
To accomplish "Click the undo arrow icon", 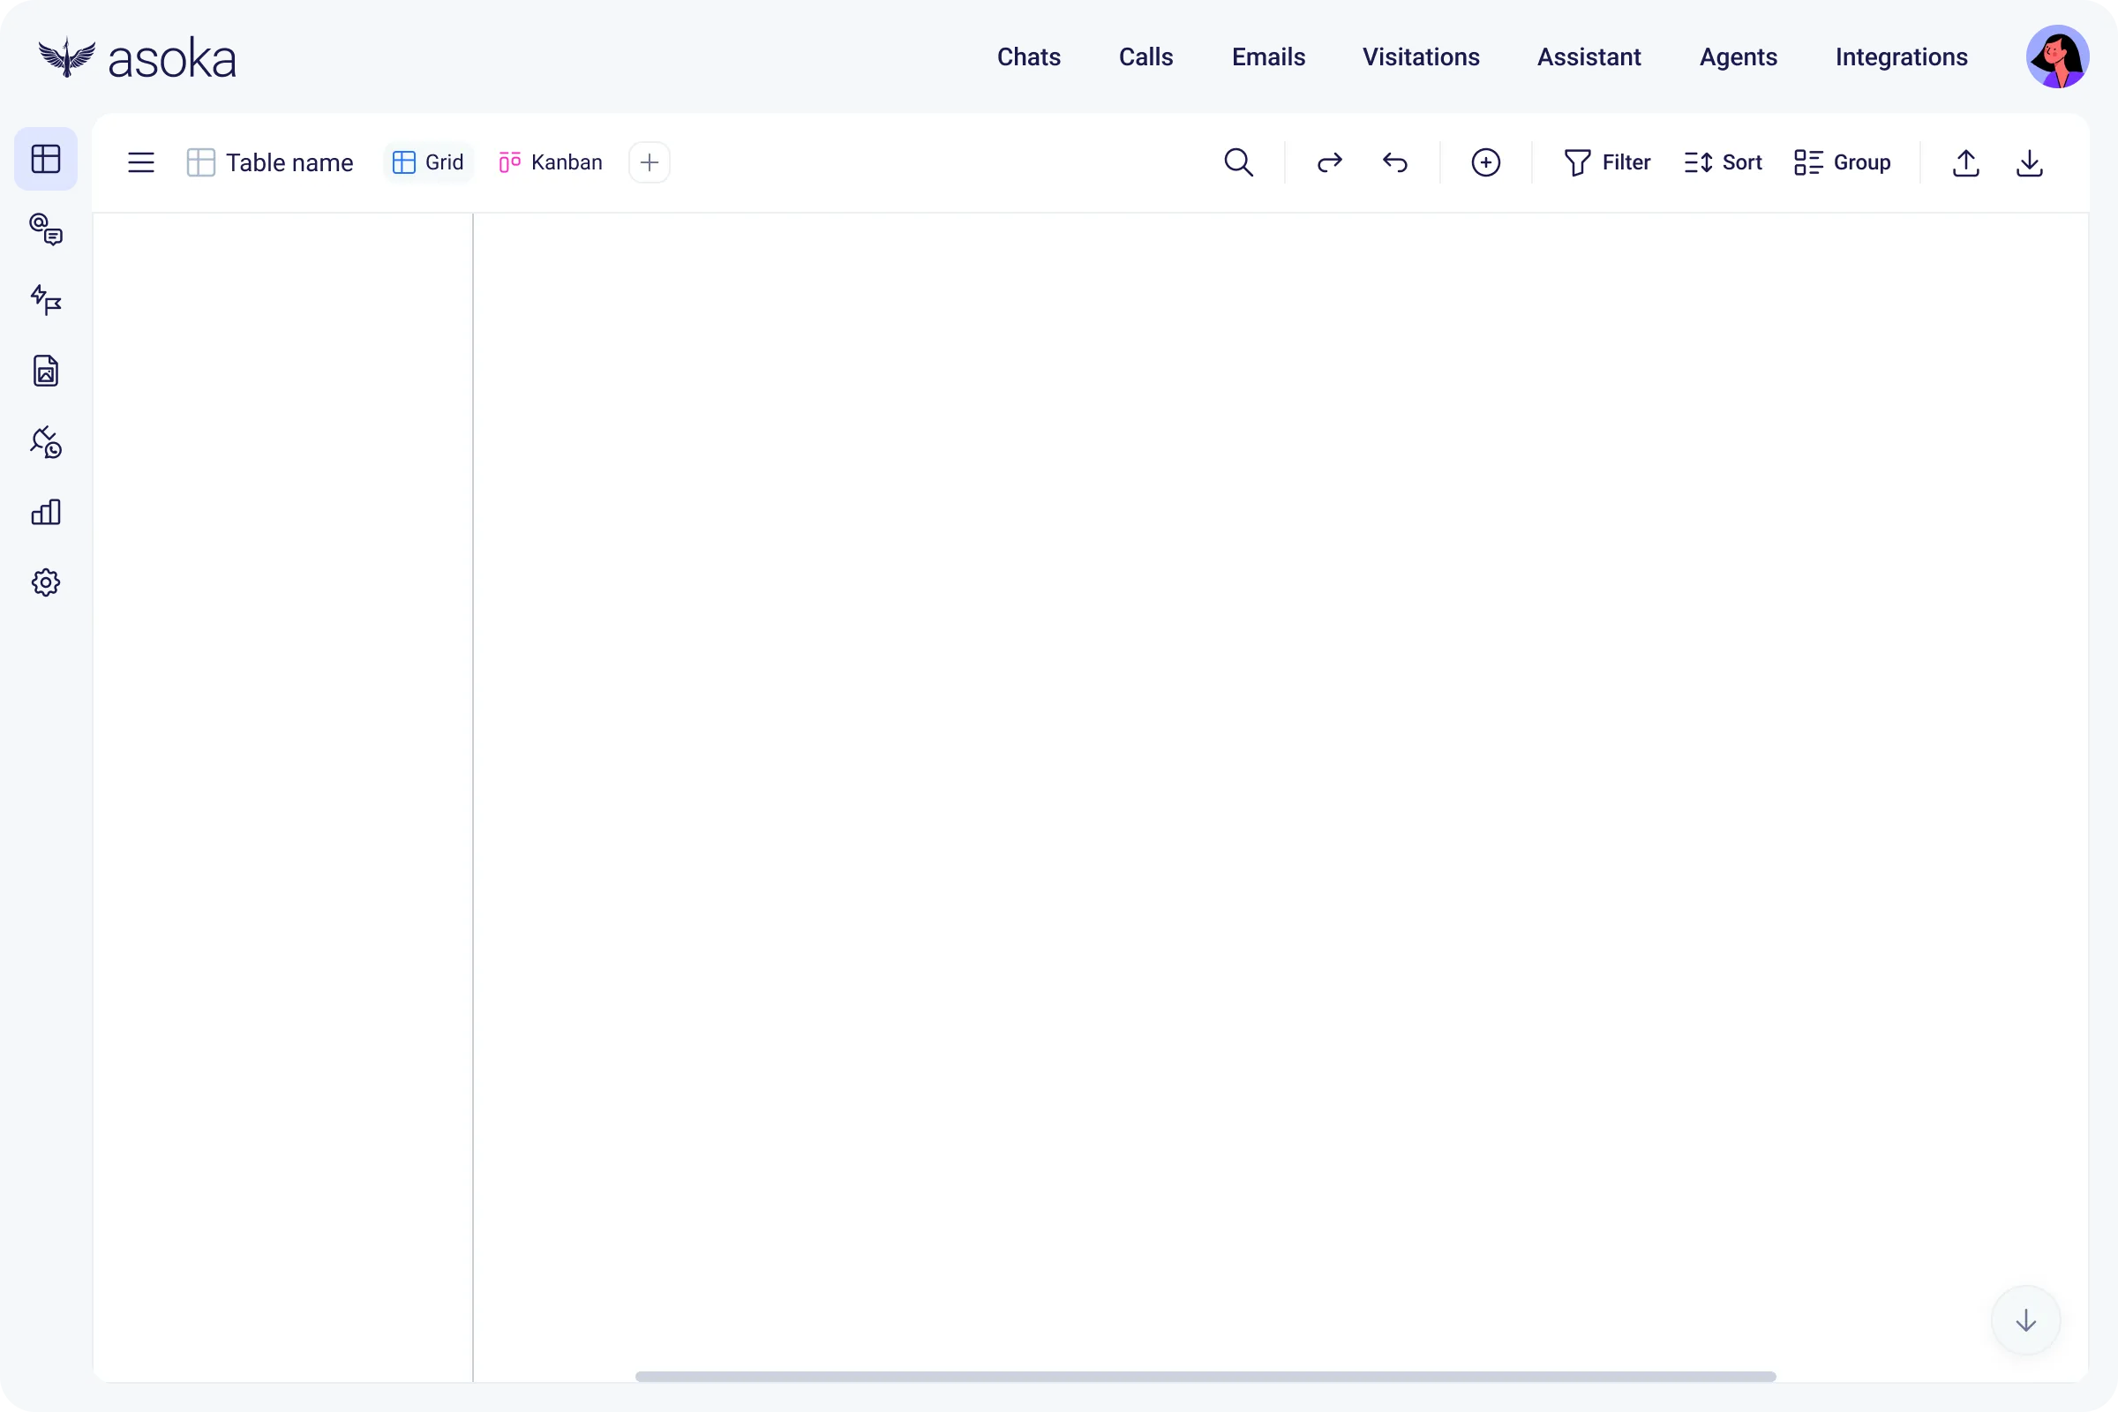I will pyautogui.click(x=1395, y=162).
